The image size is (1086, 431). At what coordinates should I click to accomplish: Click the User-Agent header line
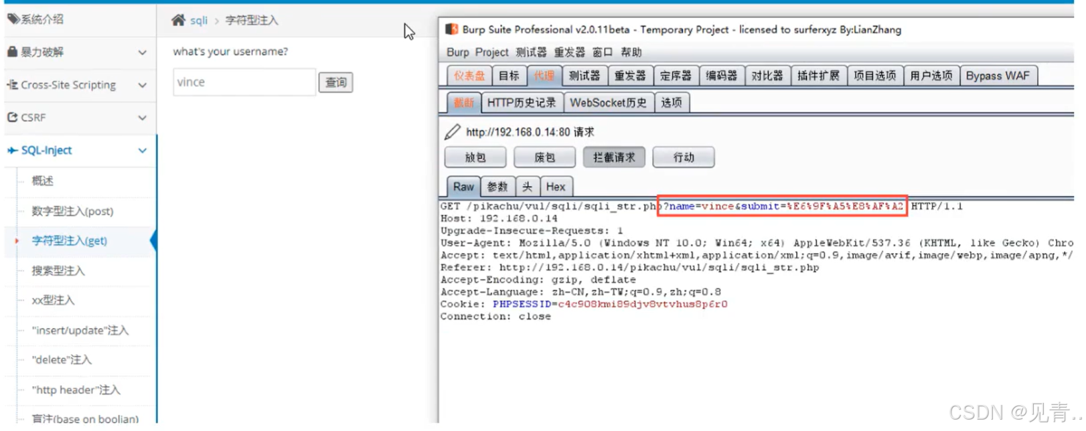[x=757, y=243]
